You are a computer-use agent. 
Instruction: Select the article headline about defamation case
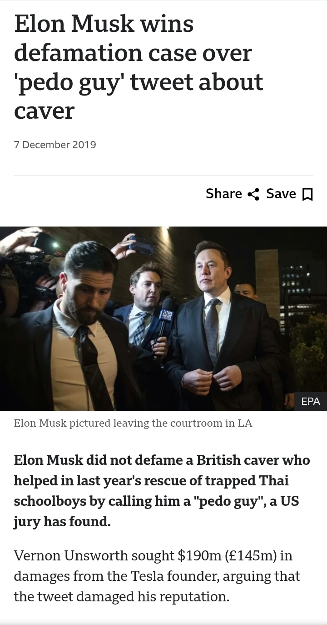pyautogui.click(x=139, y=67)
